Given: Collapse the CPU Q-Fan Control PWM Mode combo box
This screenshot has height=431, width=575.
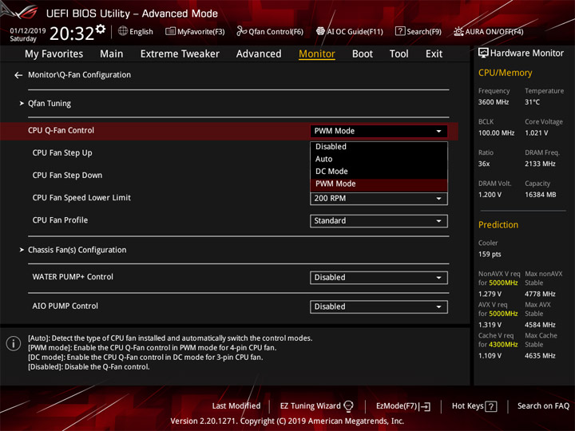Looking at the screenshot, I should [x=379, y=131].
